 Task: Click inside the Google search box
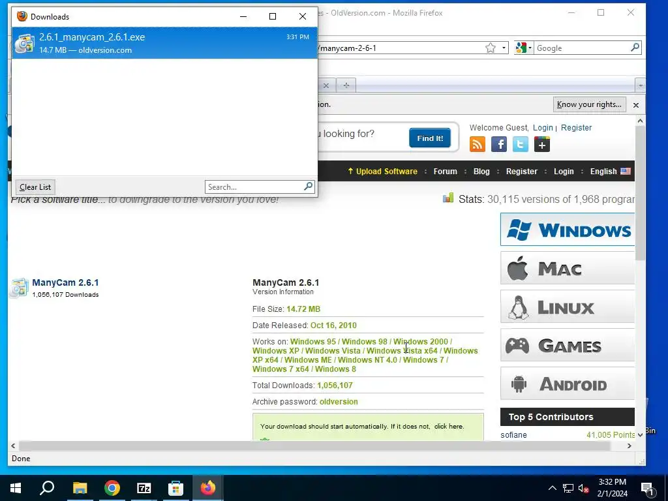pos(581,48)
